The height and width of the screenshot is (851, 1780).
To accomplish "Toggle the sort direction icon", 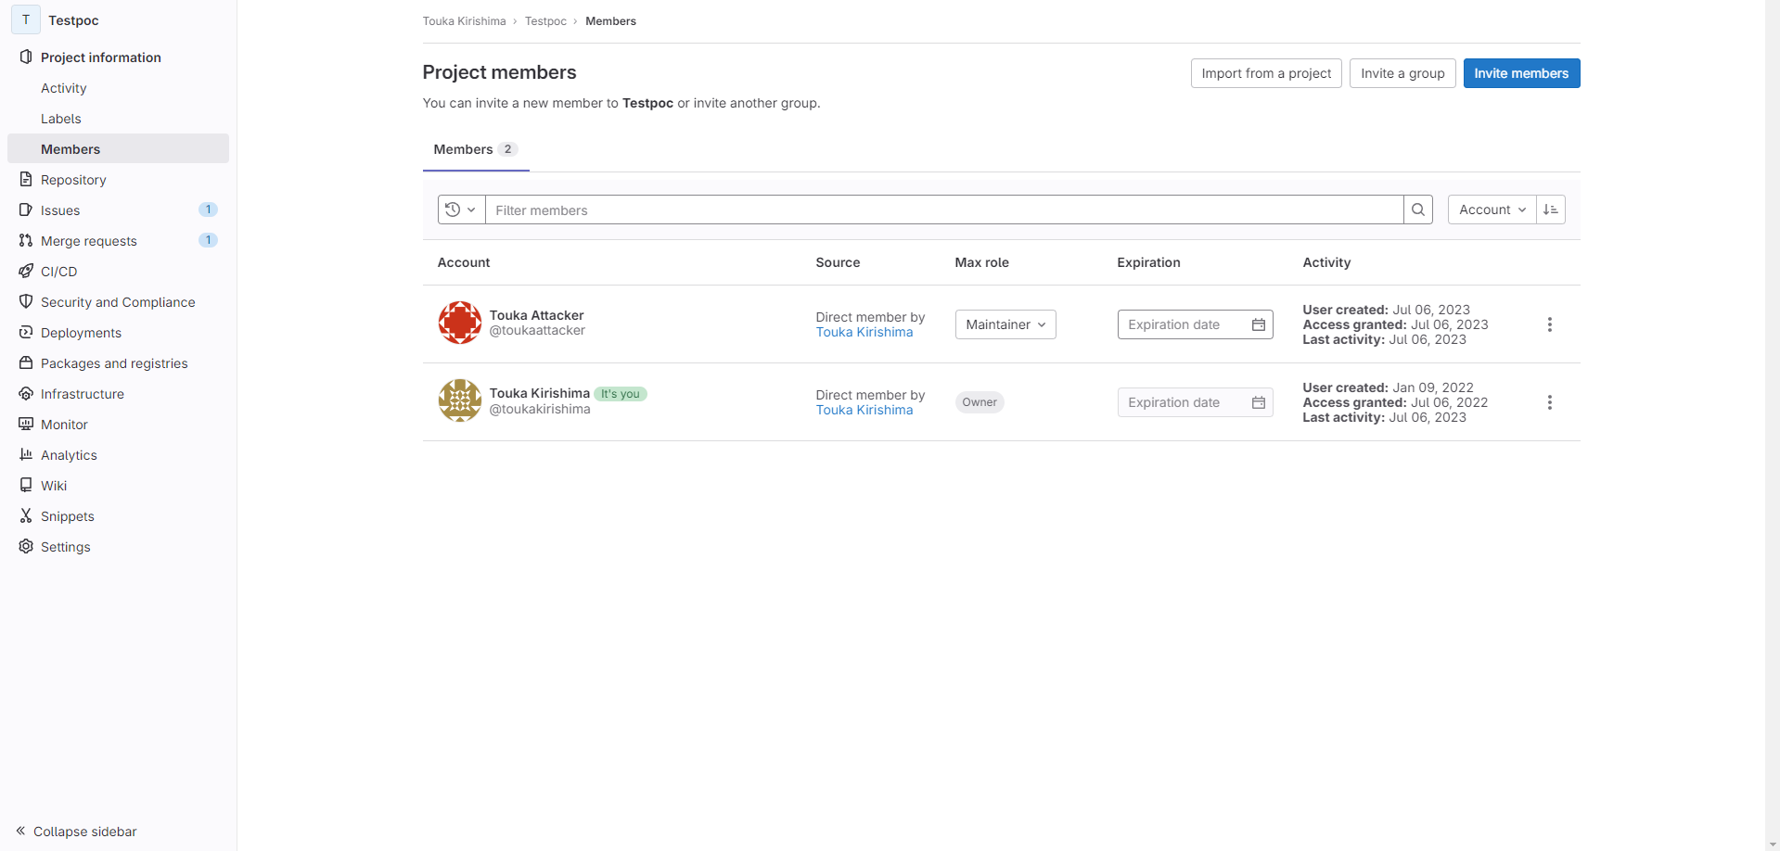I will click(1550, 210).
